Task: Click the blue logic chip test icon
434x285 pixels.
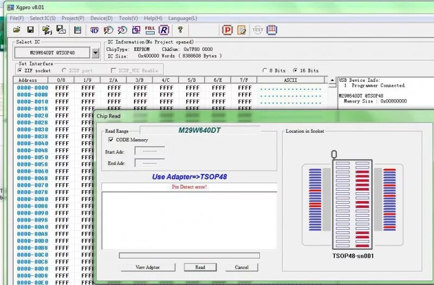Action: click(x=272, y=30)
